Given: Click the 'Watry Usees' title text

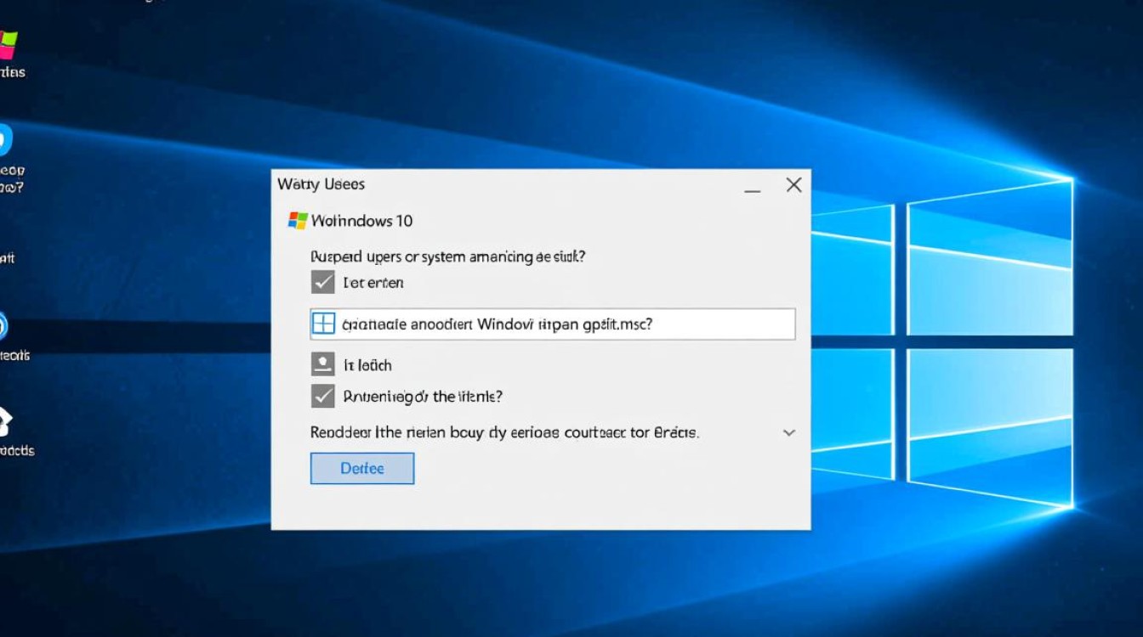Looking at the screenshot, I should (321, 184).
